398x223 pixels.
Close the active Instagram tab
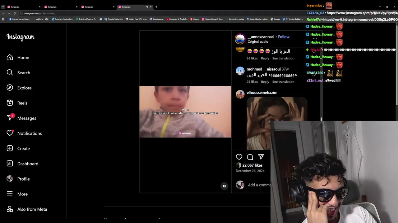(x=151, y=7)
